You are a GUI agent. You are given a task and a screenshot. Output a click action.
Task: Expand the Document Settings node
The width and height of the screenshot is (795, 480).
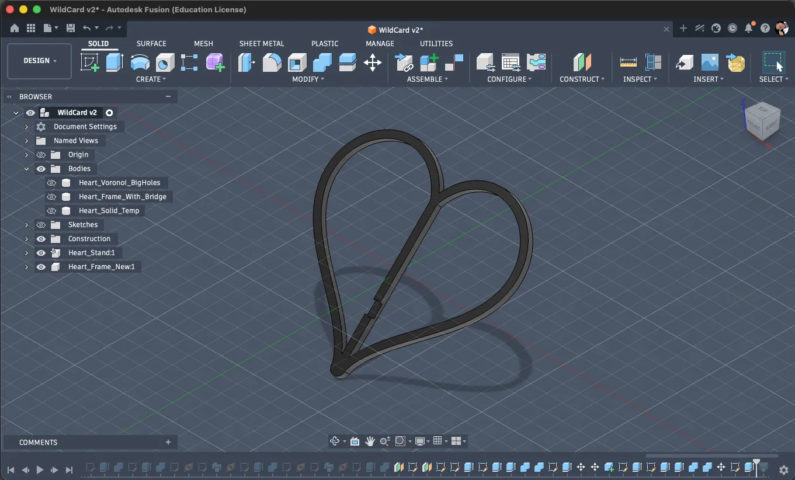26,127
